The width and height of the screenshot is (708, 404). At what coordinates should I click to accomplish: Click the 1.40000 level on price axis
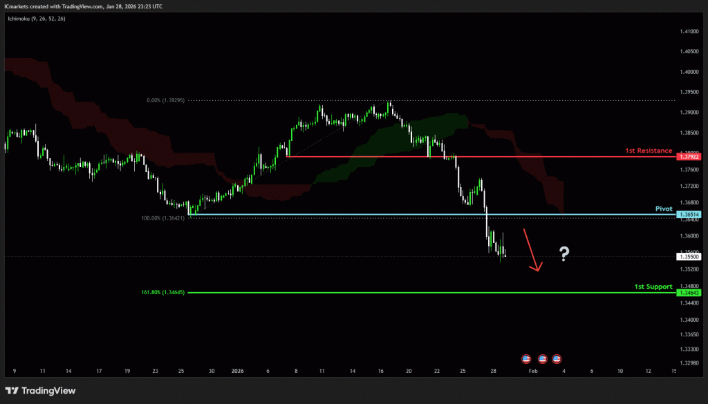(689, 72)
